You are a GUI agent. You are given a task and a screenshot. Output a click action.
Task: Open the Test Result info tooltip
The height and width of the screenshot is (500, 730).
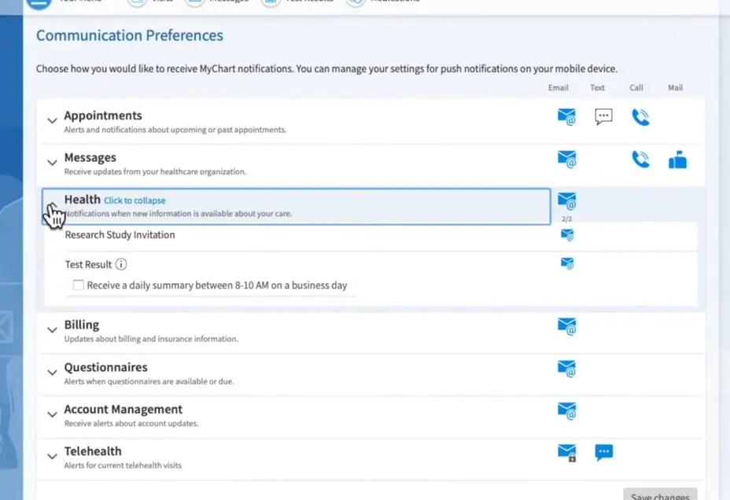click(x=121, y=264)
